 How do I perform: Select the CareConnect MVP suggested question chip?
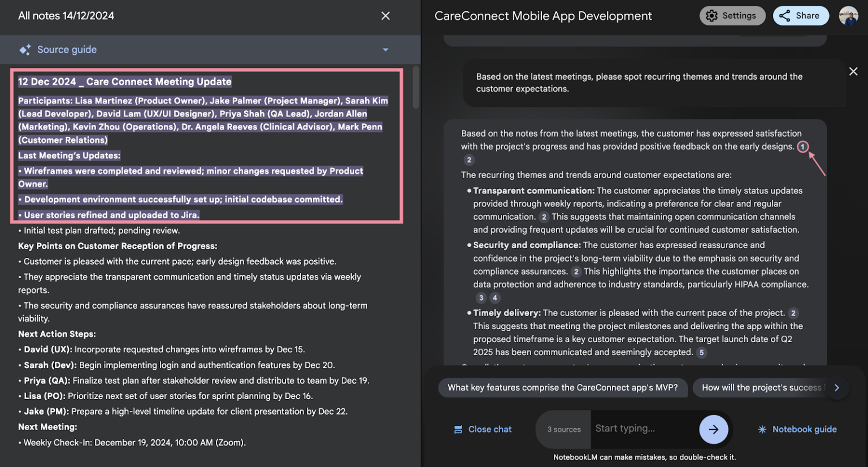tap(563, 388)
